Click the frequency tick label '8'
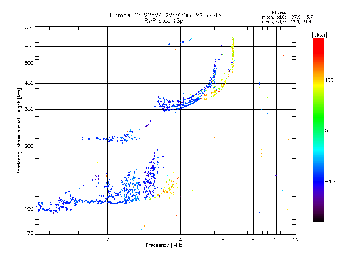Viewport: 348px width, 261px height. click(253, 240)
